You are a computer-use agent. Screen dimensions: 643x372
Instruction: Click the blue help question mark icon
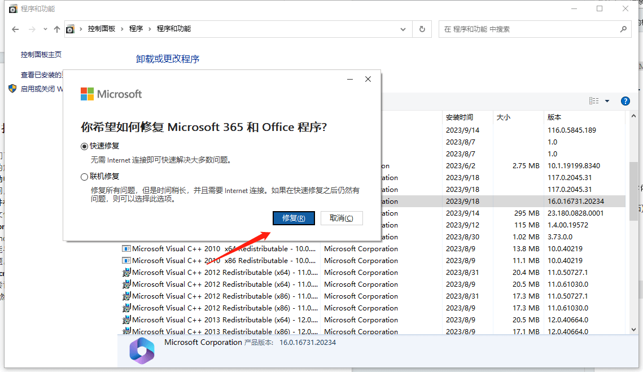[625, 101]
